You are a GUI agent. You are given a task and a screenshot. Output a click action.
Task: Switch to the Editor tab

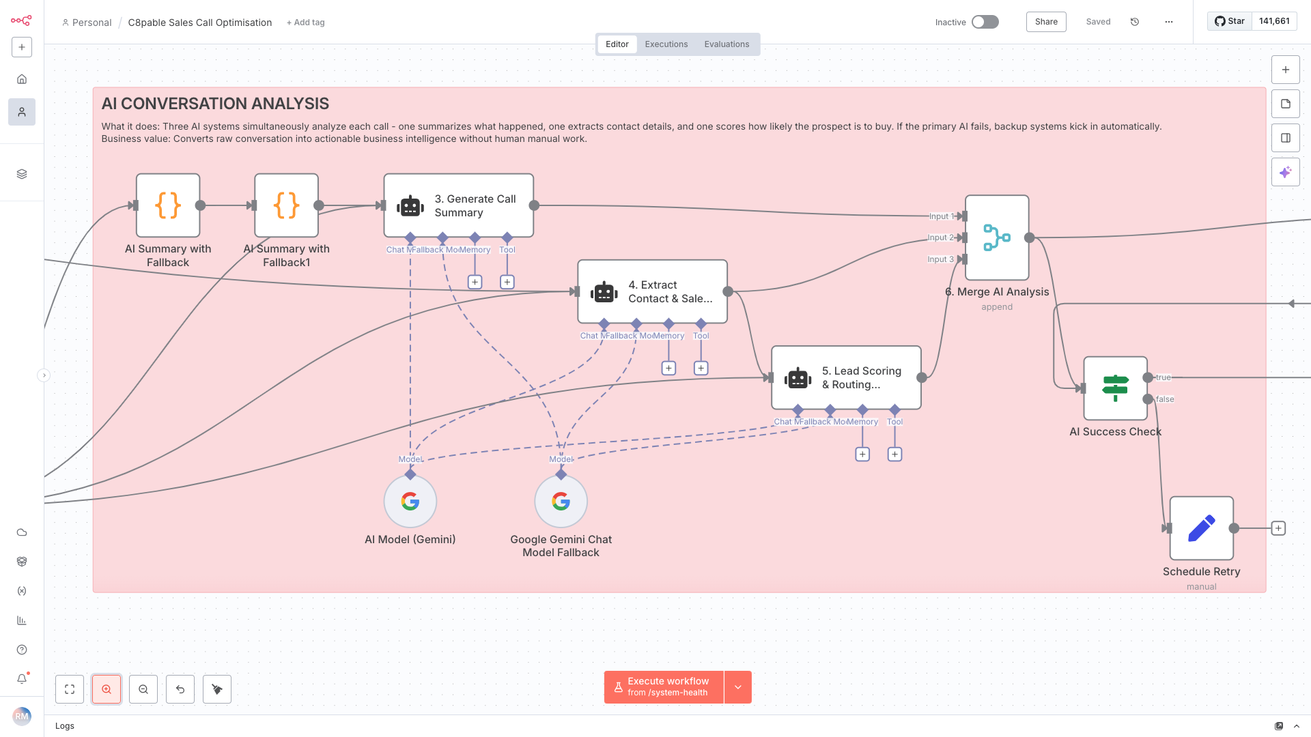(x=617, y=44)
